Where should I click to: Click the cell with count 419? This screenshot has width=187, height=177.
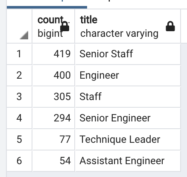click(x=53, y=54)
